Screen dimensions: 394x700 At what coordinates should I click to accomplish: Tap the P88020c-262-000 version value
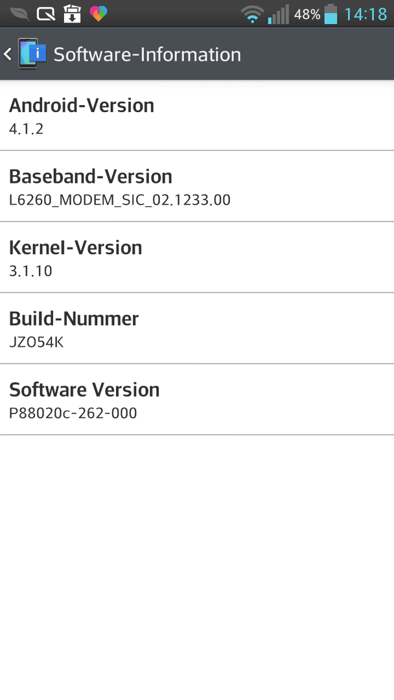73,413
